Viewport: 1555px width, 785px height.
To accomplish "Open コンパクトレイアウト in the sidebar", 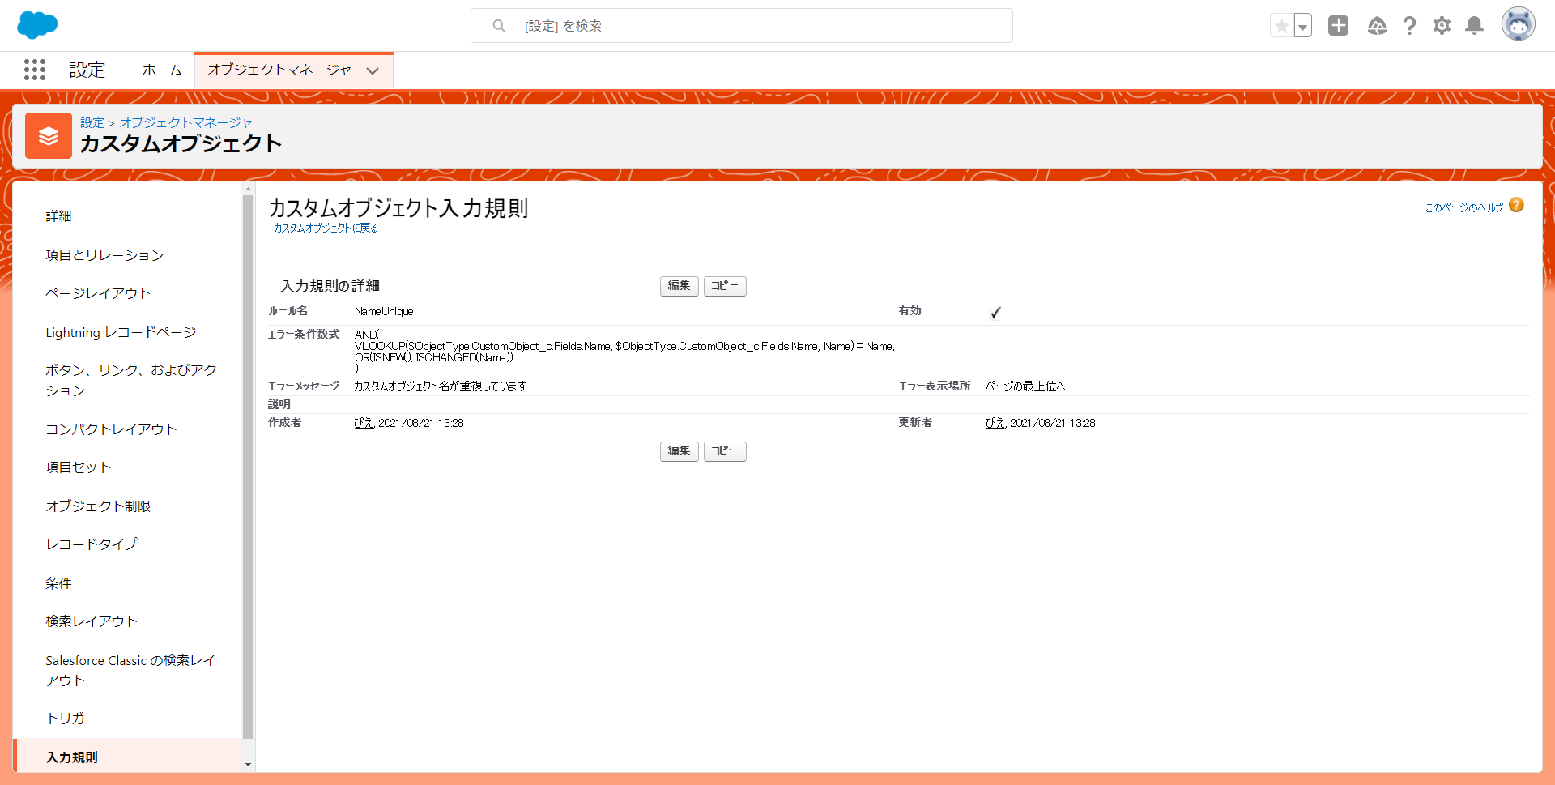I will 111,429.
